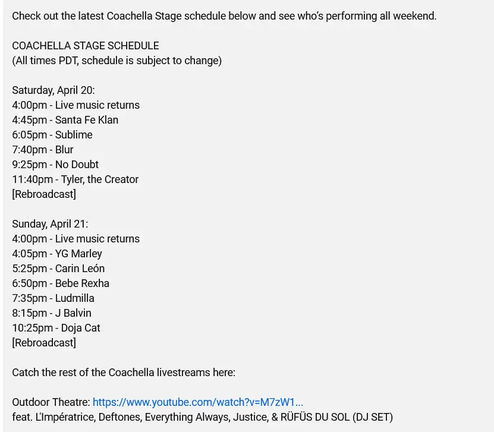Click the 'Check out the latest Coachella Stage' sentence
The image size is (494, 432).
pyautogui.click(x=224, y=16)
